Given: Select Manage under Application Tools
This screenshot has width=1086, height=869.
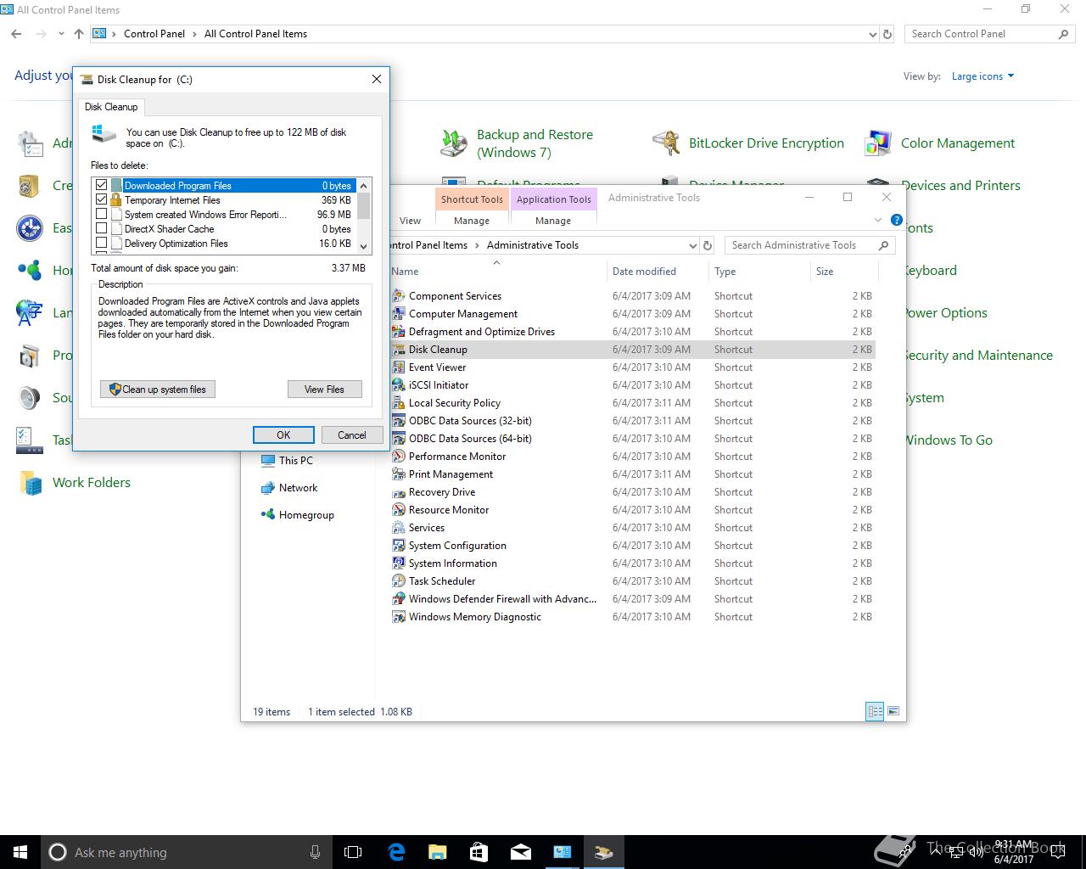Looking at the screenshot, I should click(553, 221).
